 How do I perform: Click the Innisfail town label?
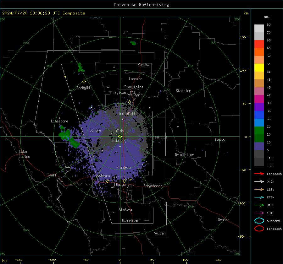127,114
